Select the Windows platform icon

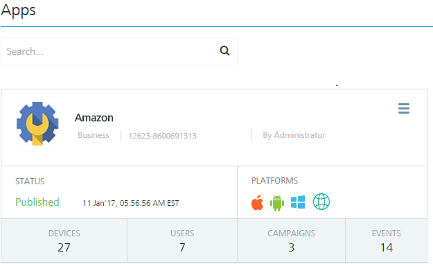click(x=298, y=202)
